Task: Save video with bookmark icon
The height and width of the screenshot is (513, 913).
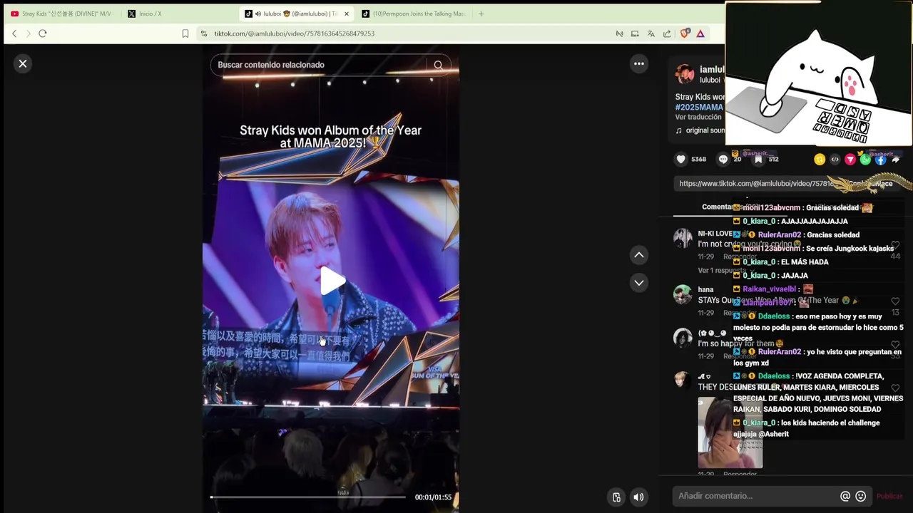Action: click(x=758, y=160)
